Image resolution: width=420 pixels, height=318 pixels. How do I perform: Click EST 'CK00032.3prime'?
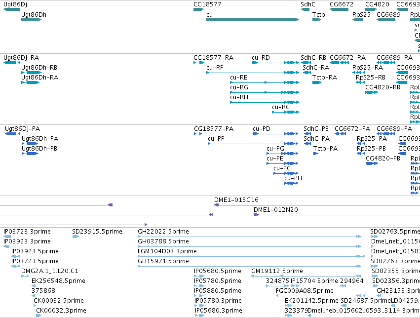pyautogui.click(x=61, y=311)
